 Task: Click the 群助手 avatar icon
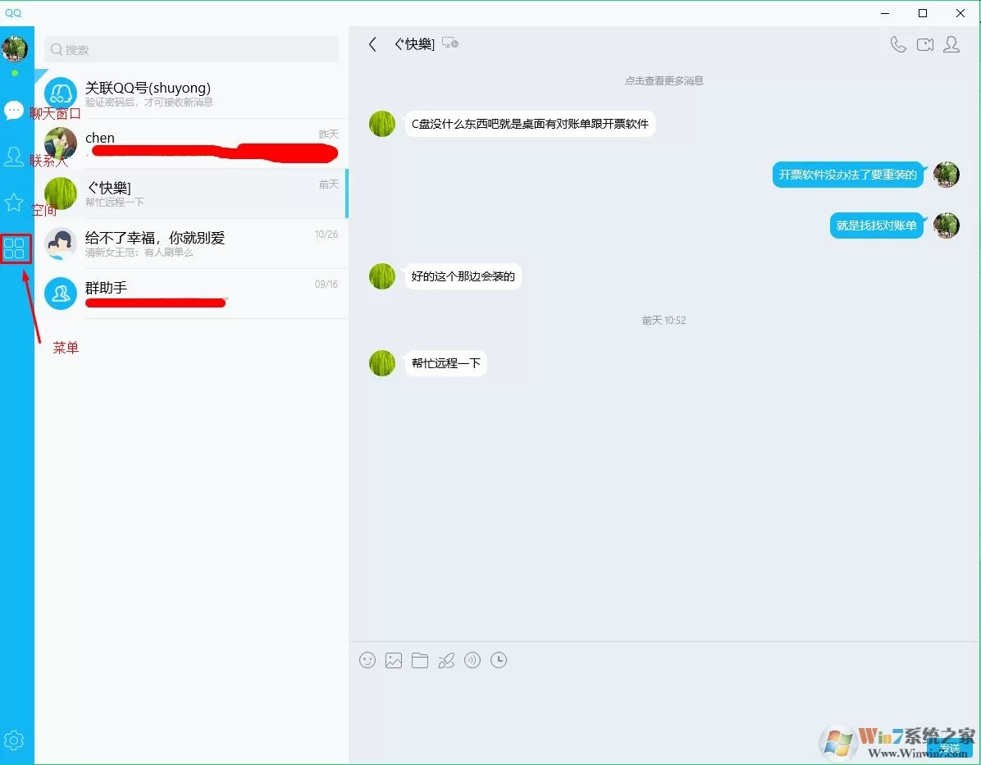(x=60, y=294)
